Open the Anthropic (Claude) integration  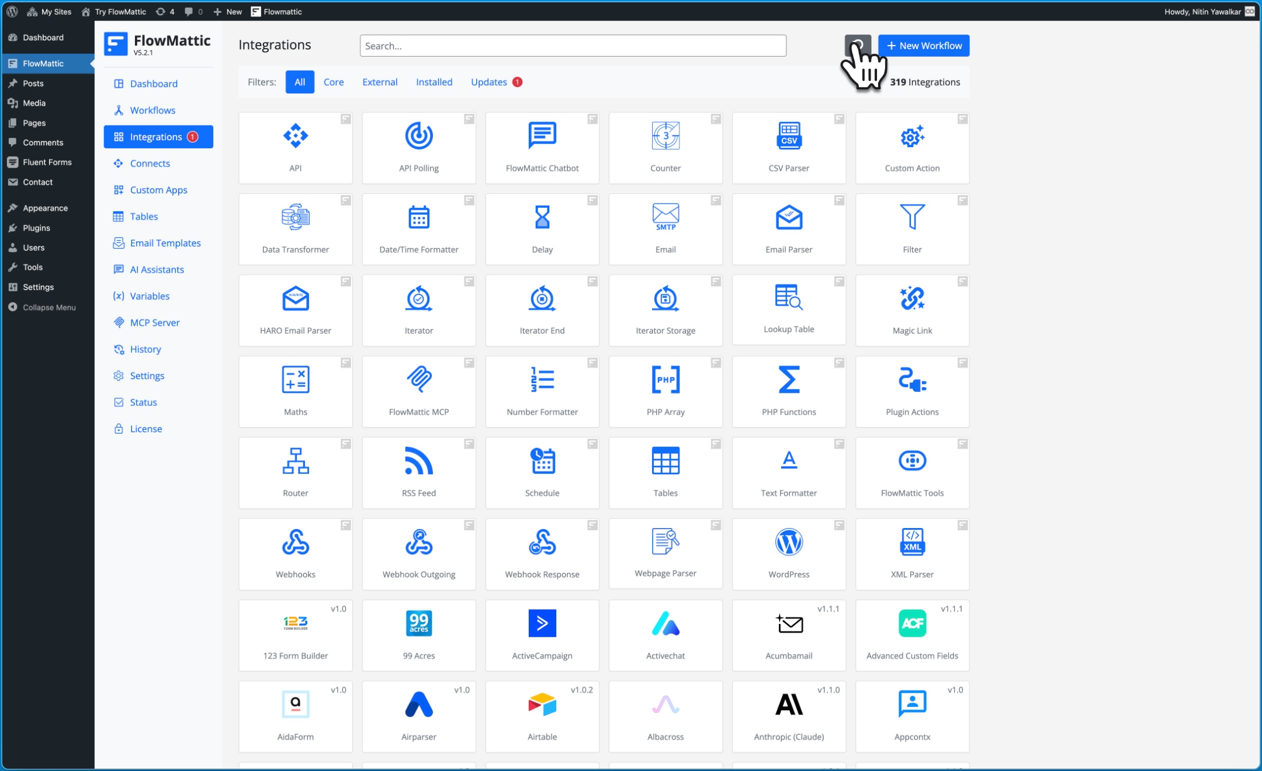(789, 716)
